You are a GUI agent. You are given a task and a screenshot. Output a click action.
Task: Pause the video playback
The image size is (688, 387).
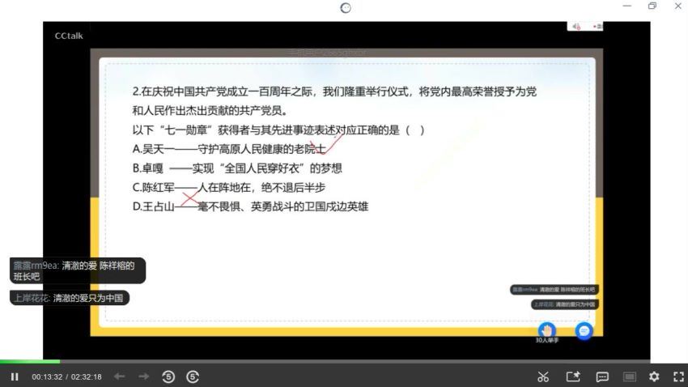[x=15, y=376]
